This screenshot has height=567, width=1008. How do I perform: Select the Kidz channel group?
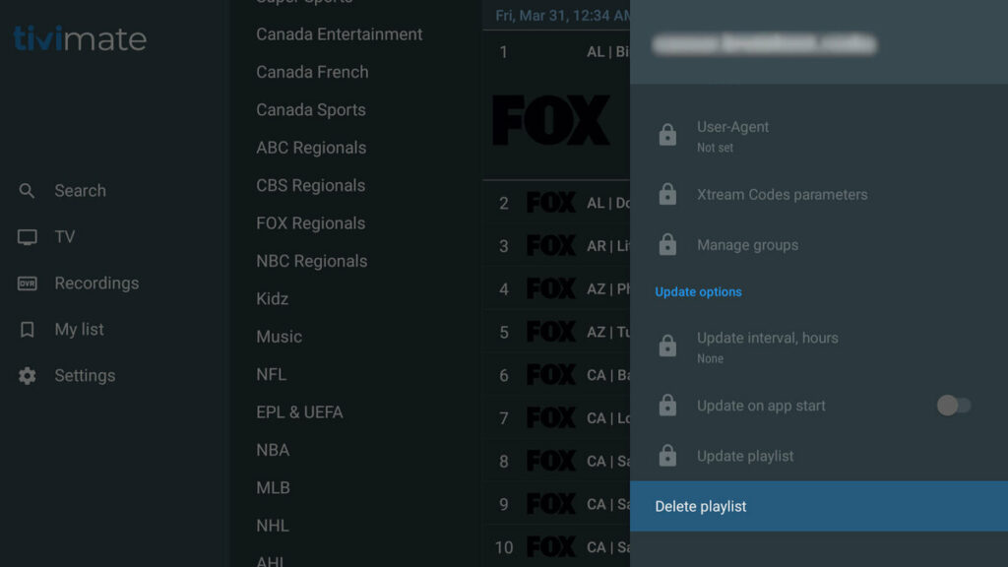click(x=273, y=299)
